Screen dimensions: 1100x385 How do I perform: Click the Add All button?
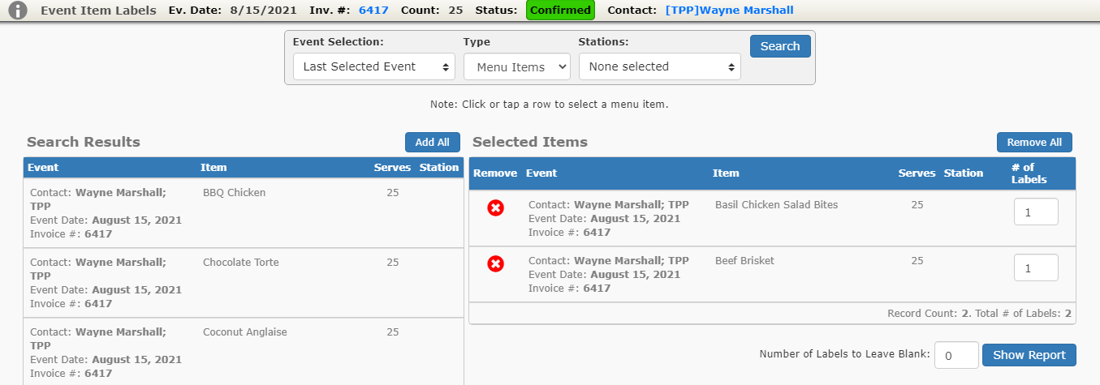pos(433,142)
